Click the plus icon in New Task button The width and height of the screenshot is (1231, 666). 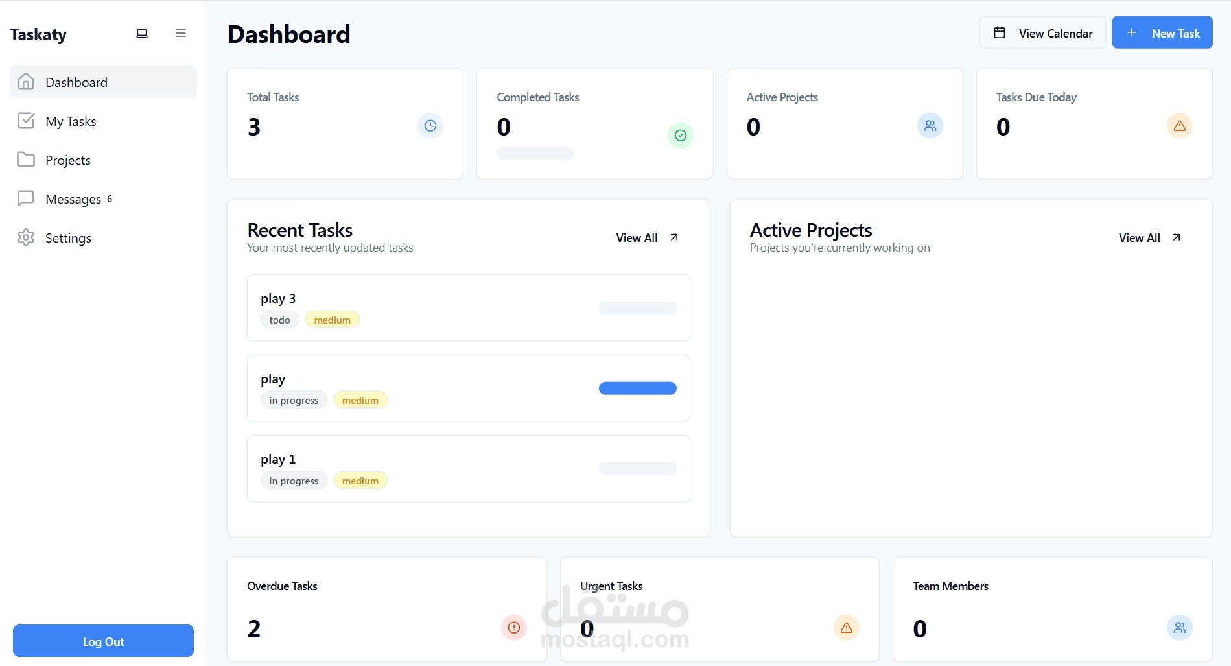[1132, 32]
